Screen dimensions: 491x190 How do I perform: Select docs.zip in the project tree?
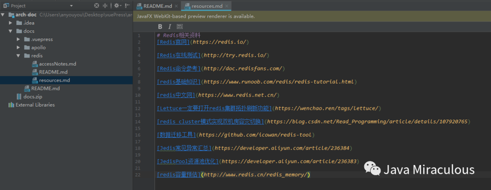coord(33,97)
